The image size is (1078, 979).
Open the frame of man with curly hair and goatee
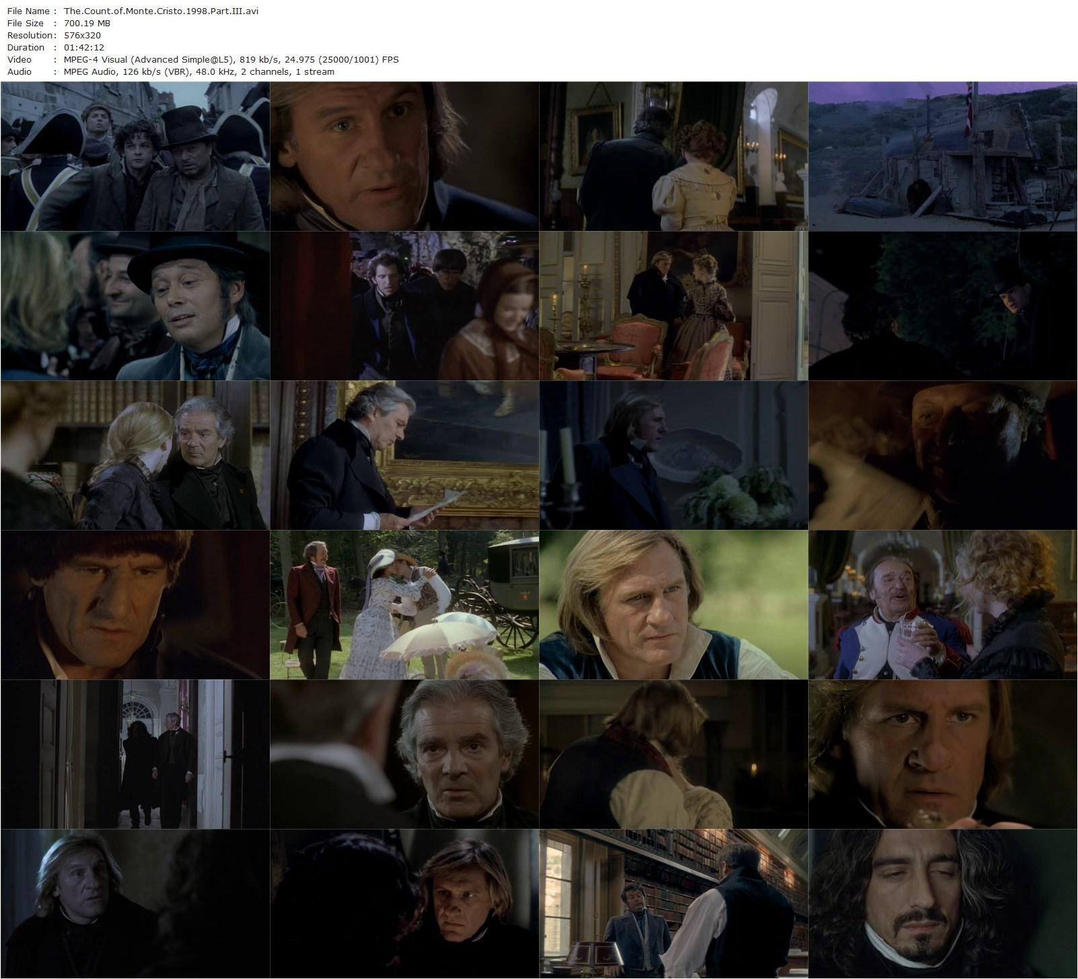[x=942, y=904]
